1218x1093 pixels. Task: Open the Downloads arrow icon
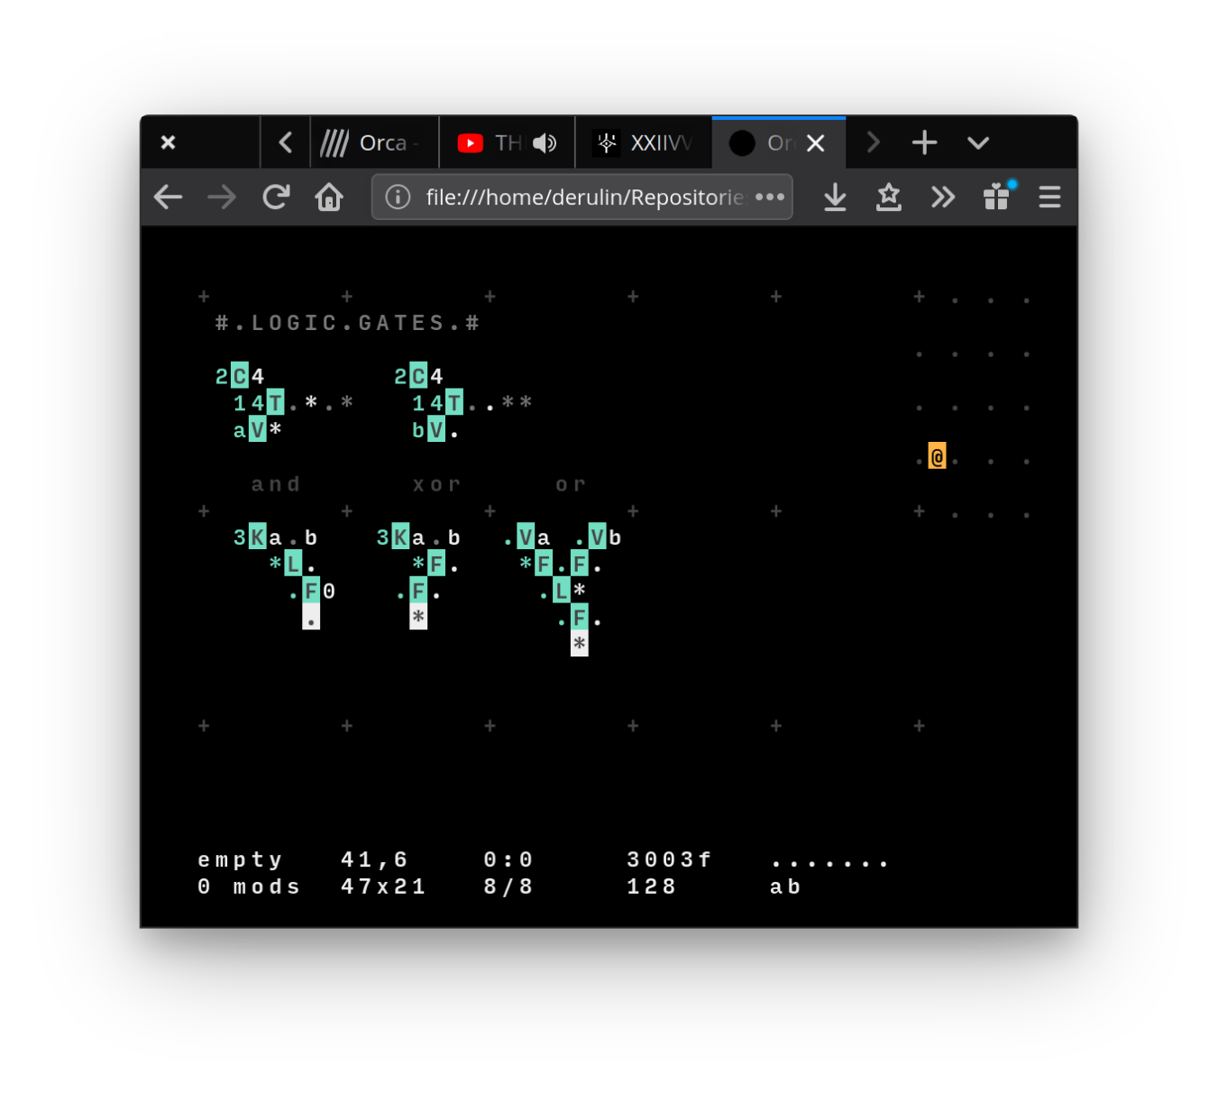click(x=835, y=197)
